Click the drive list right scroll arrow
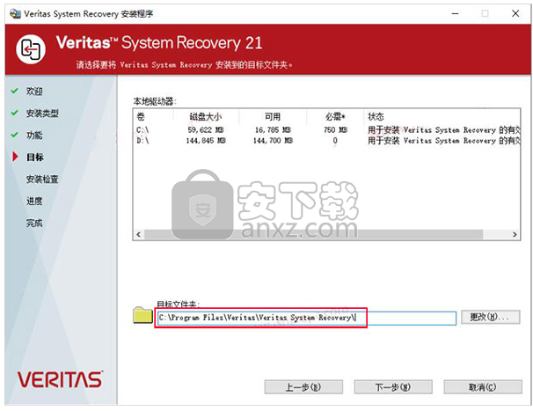Viewport: 533px width, 411px height. (x=515, y=234)
